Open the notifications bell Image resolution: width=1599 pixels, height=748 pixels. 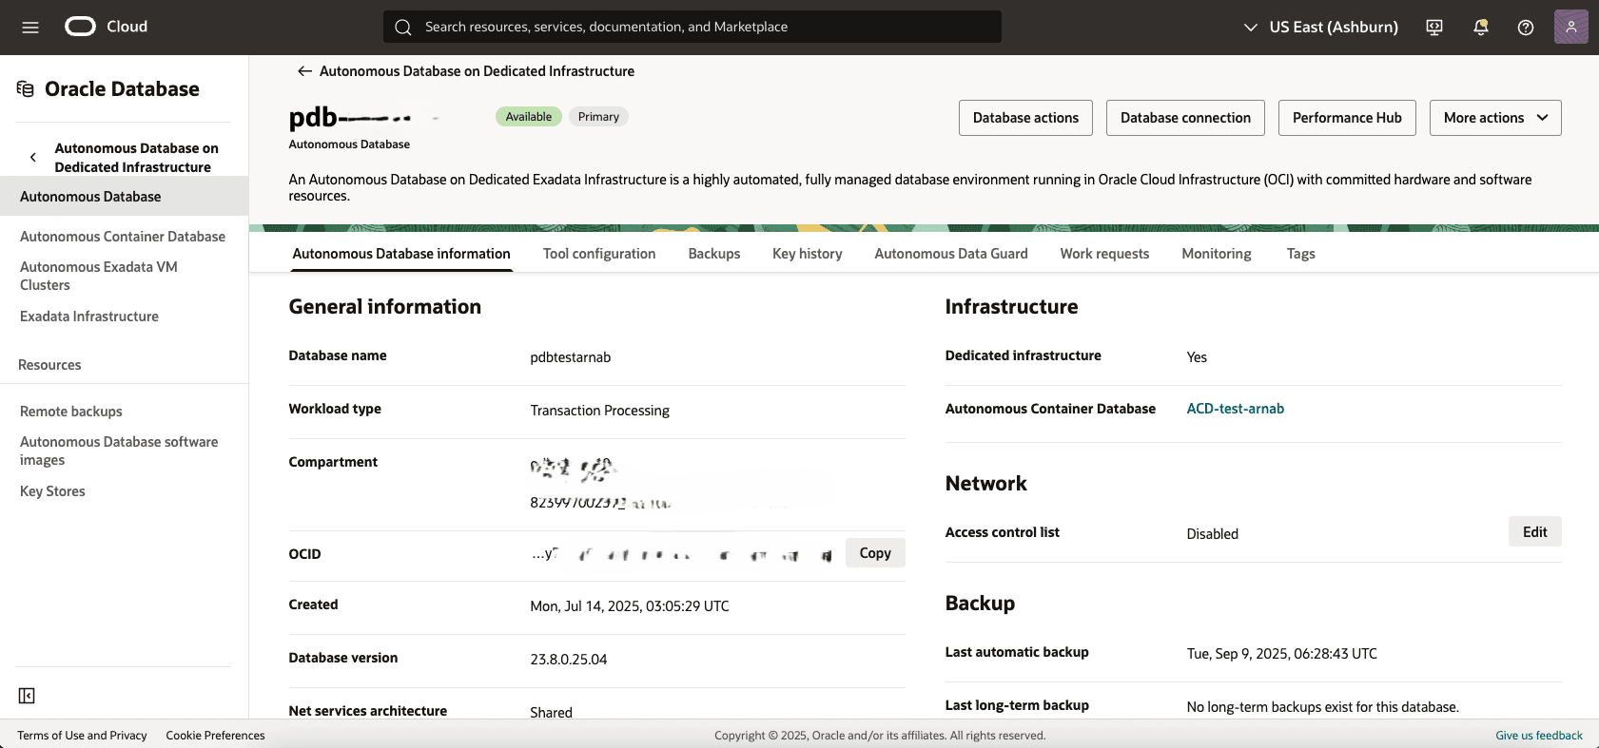pos(1480,28)
